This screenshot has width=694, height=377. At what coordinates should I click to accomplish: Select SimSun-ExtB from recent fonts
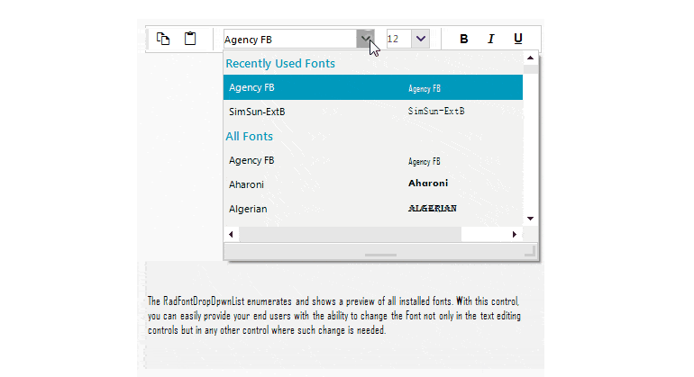tap(372, 112)
